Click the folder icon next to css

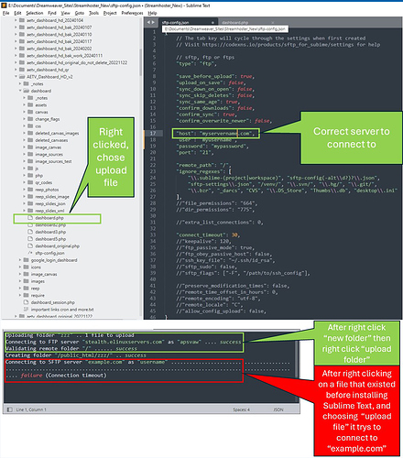pyautogui.click(x=30, y=125)
